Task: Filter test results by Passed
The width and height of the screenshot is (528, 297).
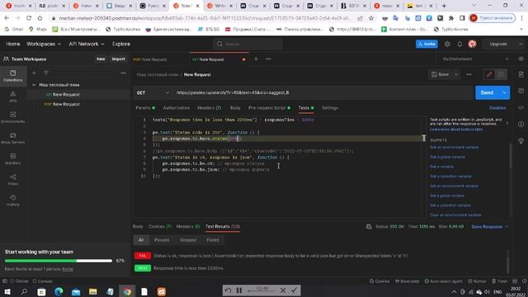Action: click(162, 240)
